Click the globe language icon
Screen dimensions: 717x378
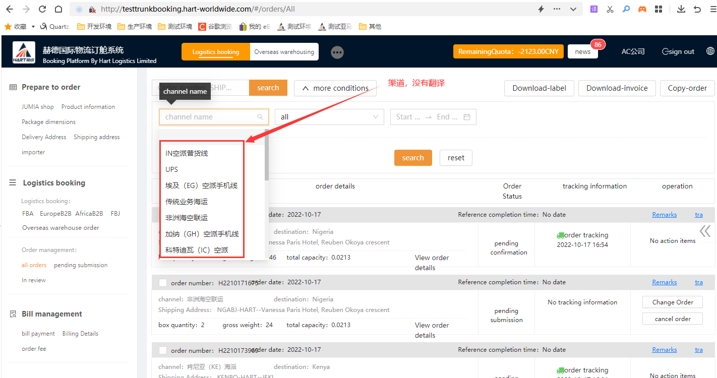coord(710,51)
